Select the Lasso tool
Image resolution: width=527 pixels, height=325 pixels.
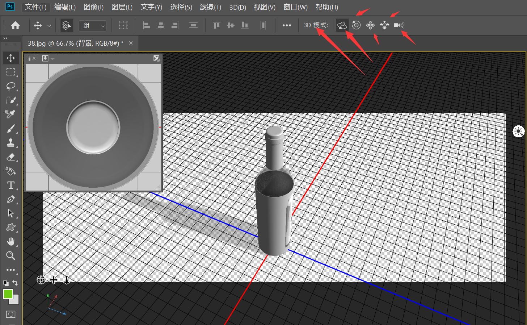(10, 86)
